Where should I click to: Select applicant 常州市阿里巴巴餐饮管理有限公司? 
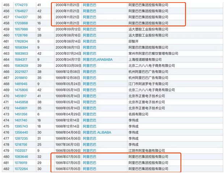coord(153,54)
